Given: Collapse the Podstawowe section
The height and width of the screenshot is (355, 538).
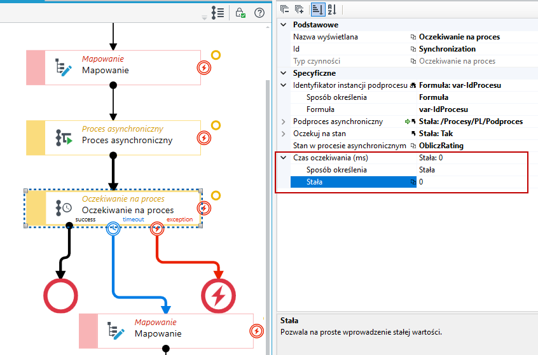Looking at the screenshot, I should [x=284, y=25].
